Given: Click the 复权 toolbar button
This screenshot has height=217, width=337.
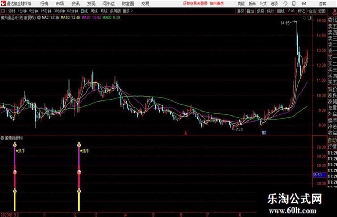Looking at the screenshot, I should [240, 11].
